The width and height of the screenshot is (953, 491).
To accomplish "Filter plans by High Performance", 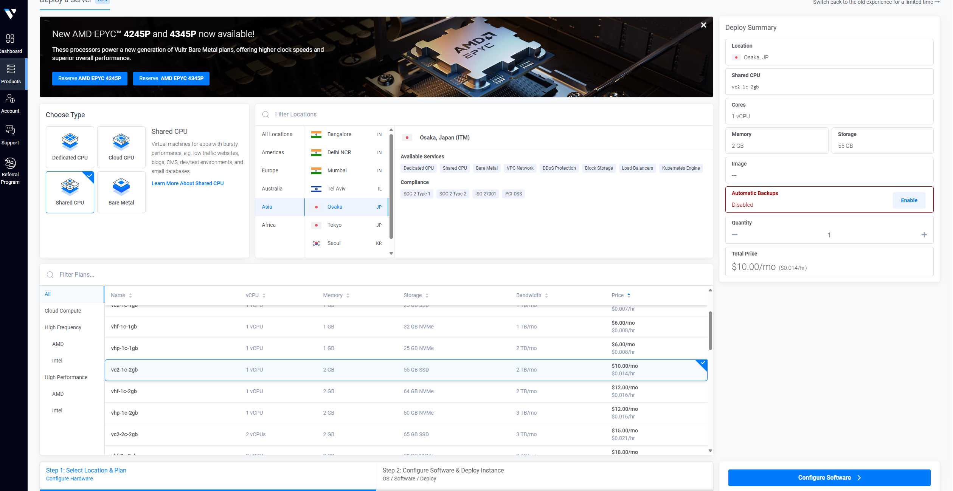I will (x=72, y=378).
